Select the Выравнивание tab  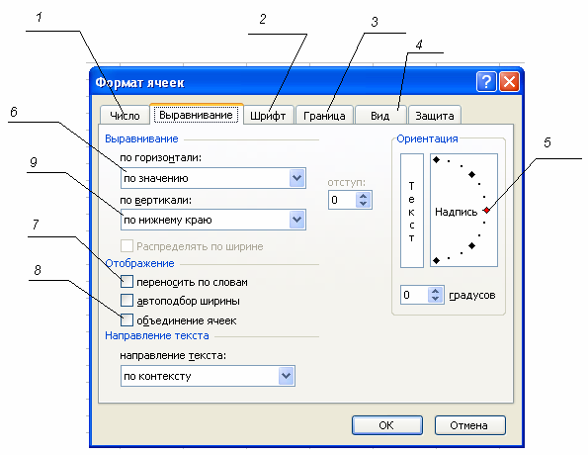click(196, 115)
